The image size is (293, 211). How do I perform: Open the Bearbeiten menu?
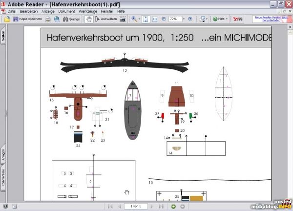tap(29, 11)
